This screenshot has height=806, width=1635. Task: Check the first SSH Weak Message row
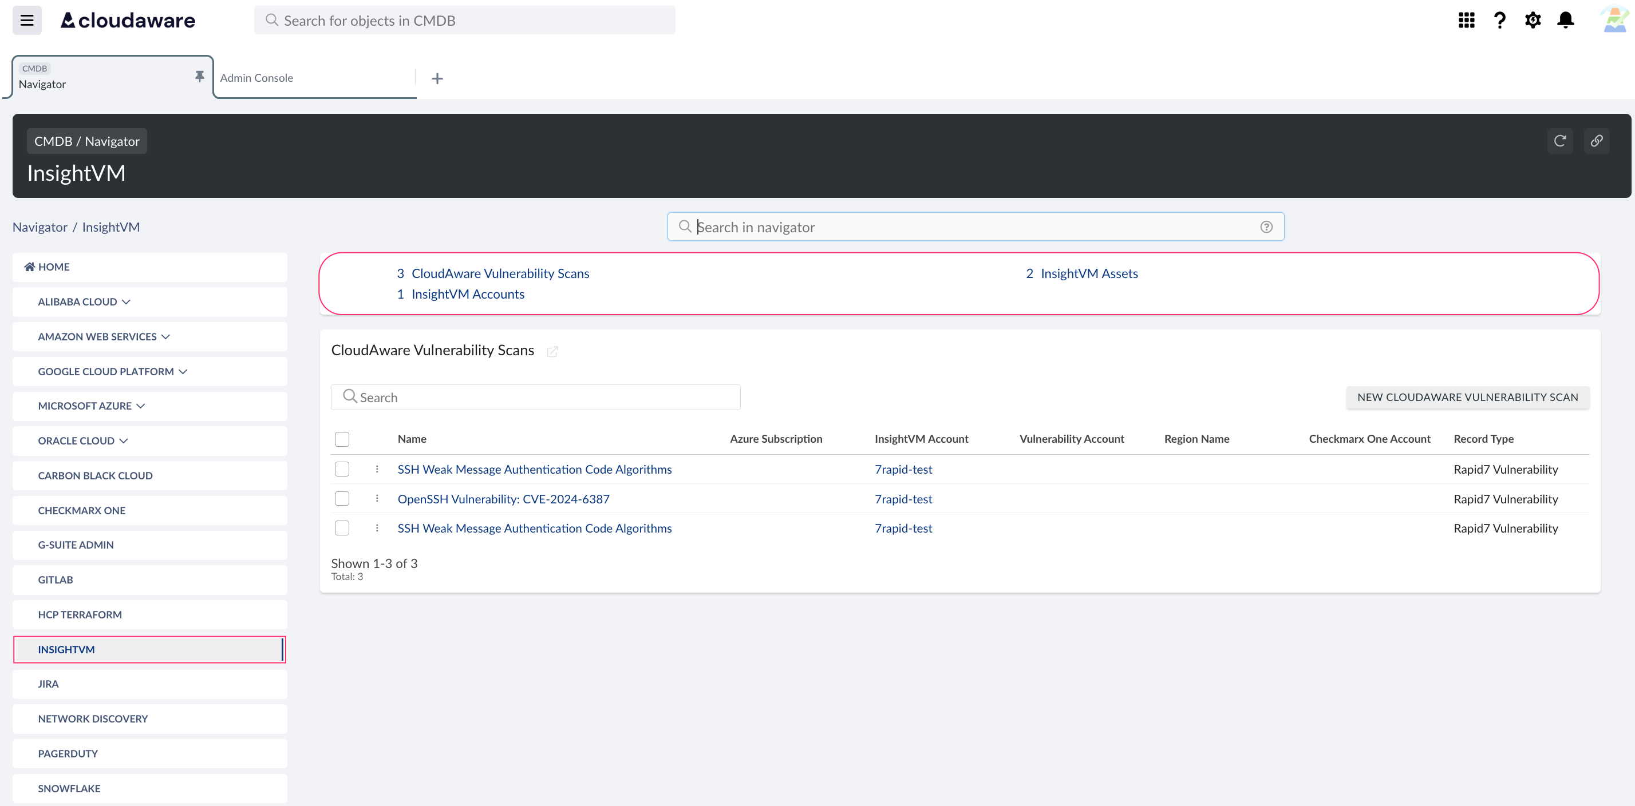[x=342, y=469]
